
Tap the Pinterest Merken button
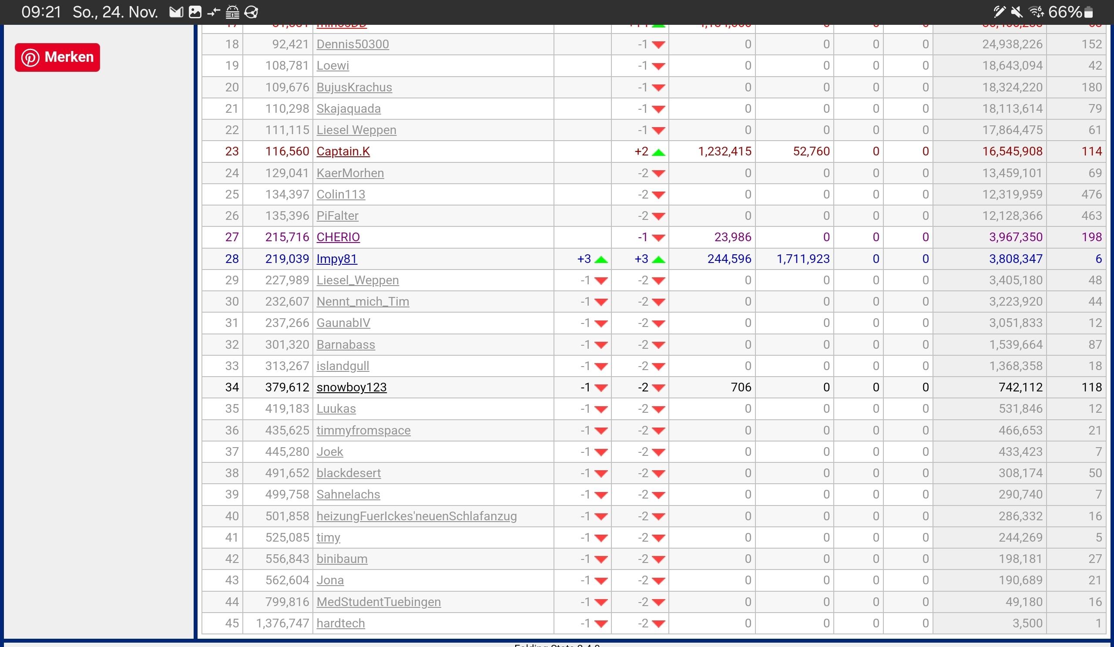(57, 57)
